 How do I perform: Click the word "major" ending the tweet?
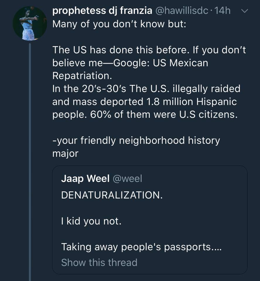pyautogui.click(x=65, y=153)
